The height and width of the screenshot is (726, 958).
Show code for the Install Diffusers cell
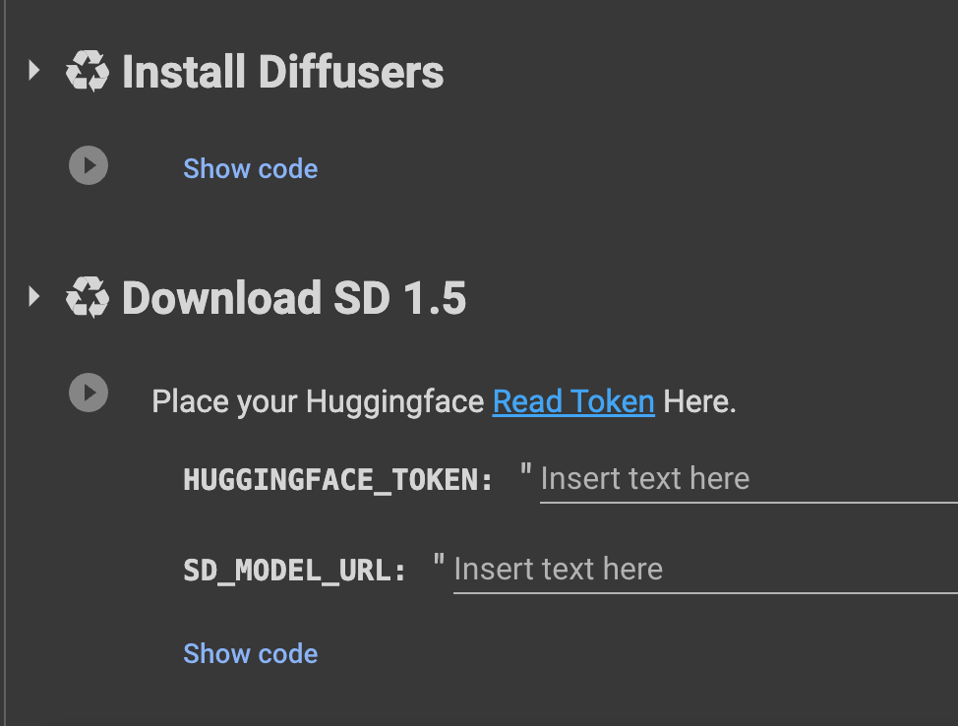tap(251, 168)
